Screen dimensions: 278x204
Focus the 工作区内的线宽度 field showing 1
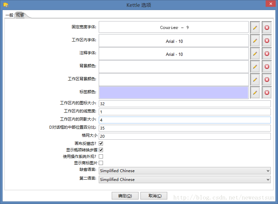(184, 112)
